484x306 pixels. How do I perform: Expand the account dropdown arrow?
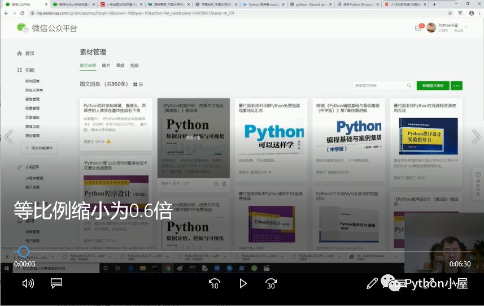[x=466, y=27]
